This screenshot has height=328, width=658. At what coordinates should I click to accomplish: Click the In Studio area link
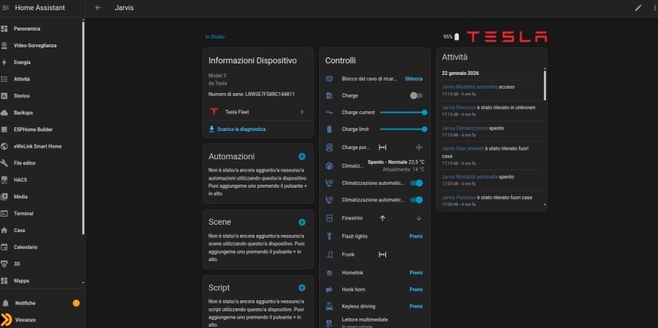point(215,37)
